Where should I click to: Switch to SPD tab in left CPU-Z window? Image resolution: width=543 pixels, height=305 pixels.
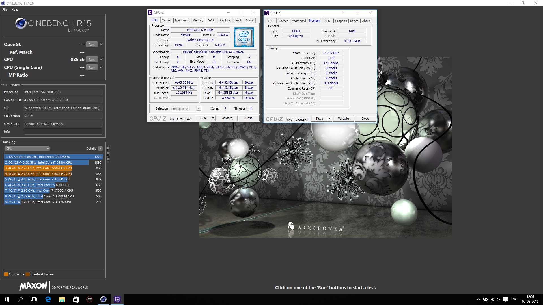click(x=211, y=20)
